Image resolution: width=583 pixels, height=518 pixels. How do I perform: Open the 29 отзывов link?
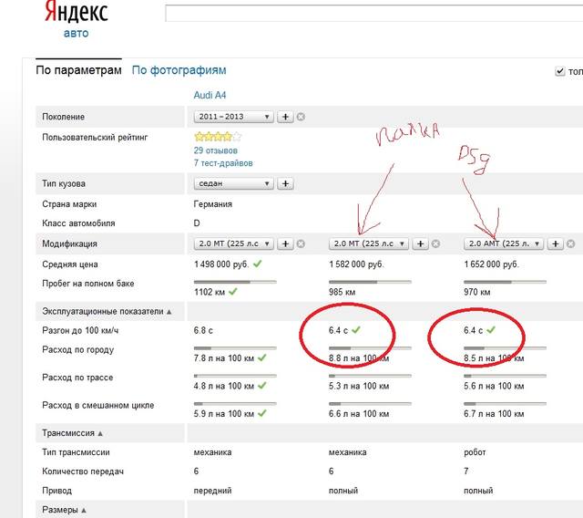(x=216, y=150)
